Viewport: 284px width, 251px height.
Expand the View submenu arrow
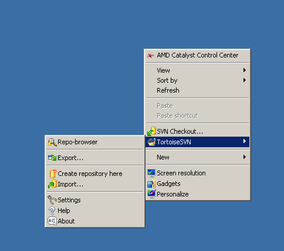coord(245,70)
